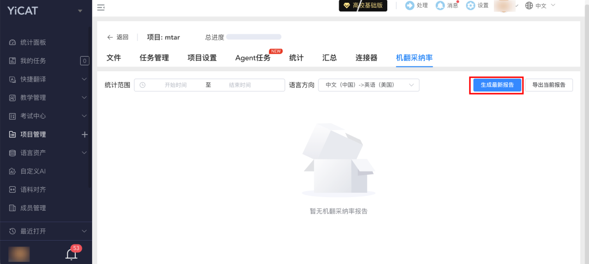
Task: Switch to the 任务管理 tab
Action: coord(154,58)
